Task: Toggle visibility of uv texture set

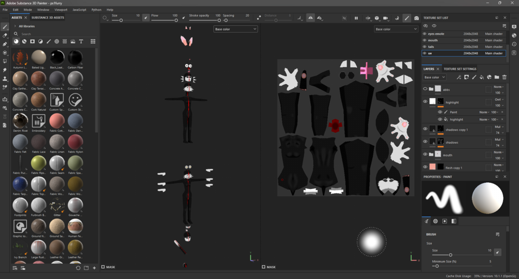Action: click(x=424, y=53)
